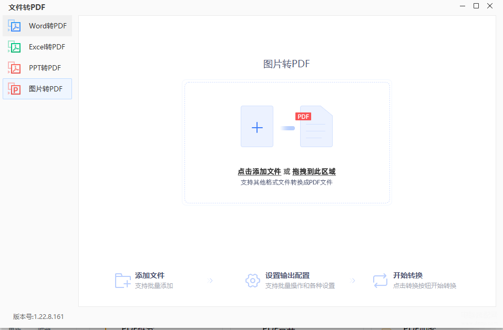The width and height of the screenshot is (503, 330).
Task: Click the chevron before the 开始转换 step
Action: (353, 281)
